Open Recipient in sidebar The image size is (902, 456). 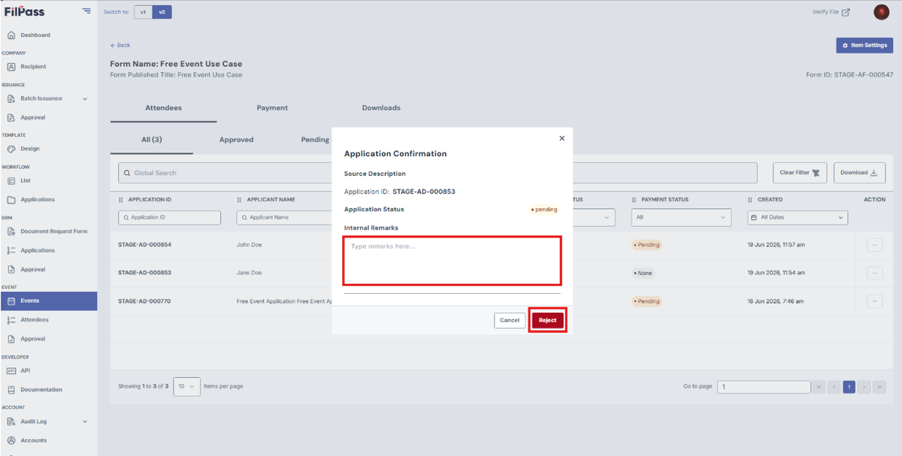[33, 67]
